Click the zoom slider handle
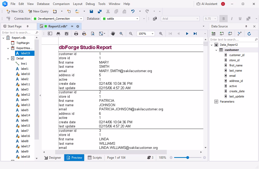 click(188, 158)
